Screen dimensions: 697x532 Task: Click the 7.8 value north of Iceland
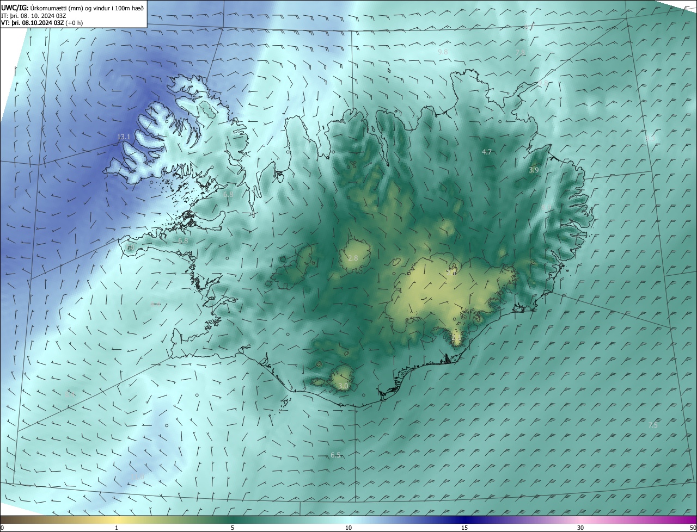[x=520, y=52]
